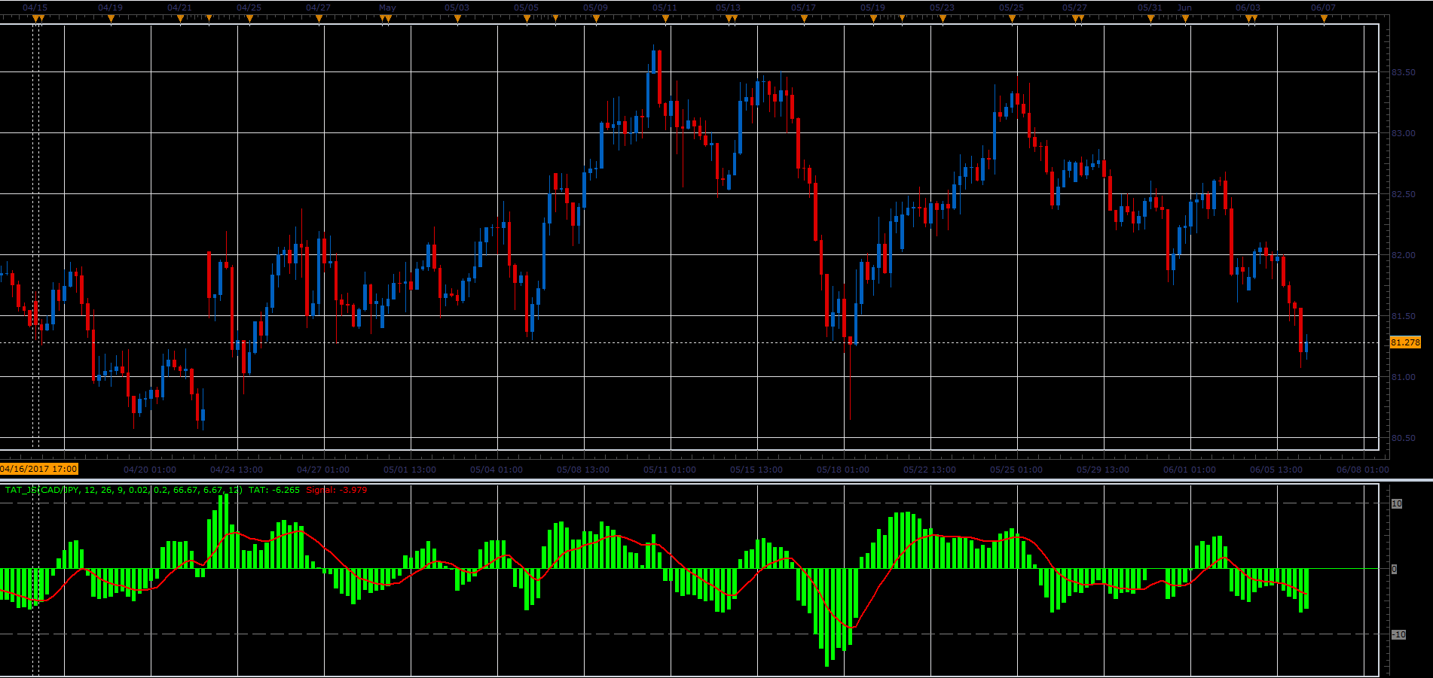Image resolution: width=1433 pixels, height=678 pixels.
Task: Click the orange marker below 05/11
Action: pos(665,19)
